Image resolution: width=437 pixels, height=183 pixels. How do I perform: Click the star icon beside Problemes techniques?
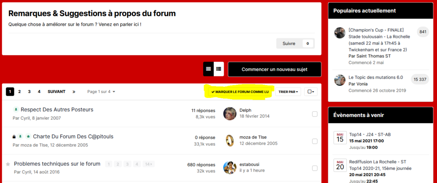8,164
